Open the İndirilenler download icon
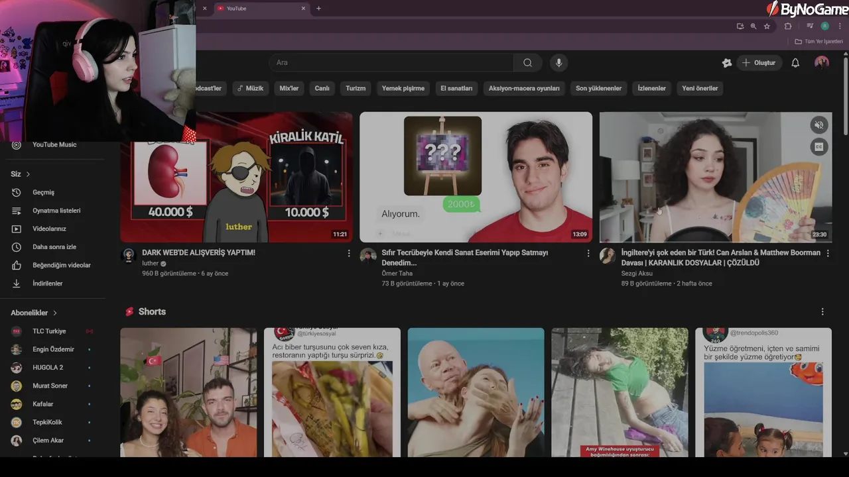The image size is (849, 477). coord(17,284)
